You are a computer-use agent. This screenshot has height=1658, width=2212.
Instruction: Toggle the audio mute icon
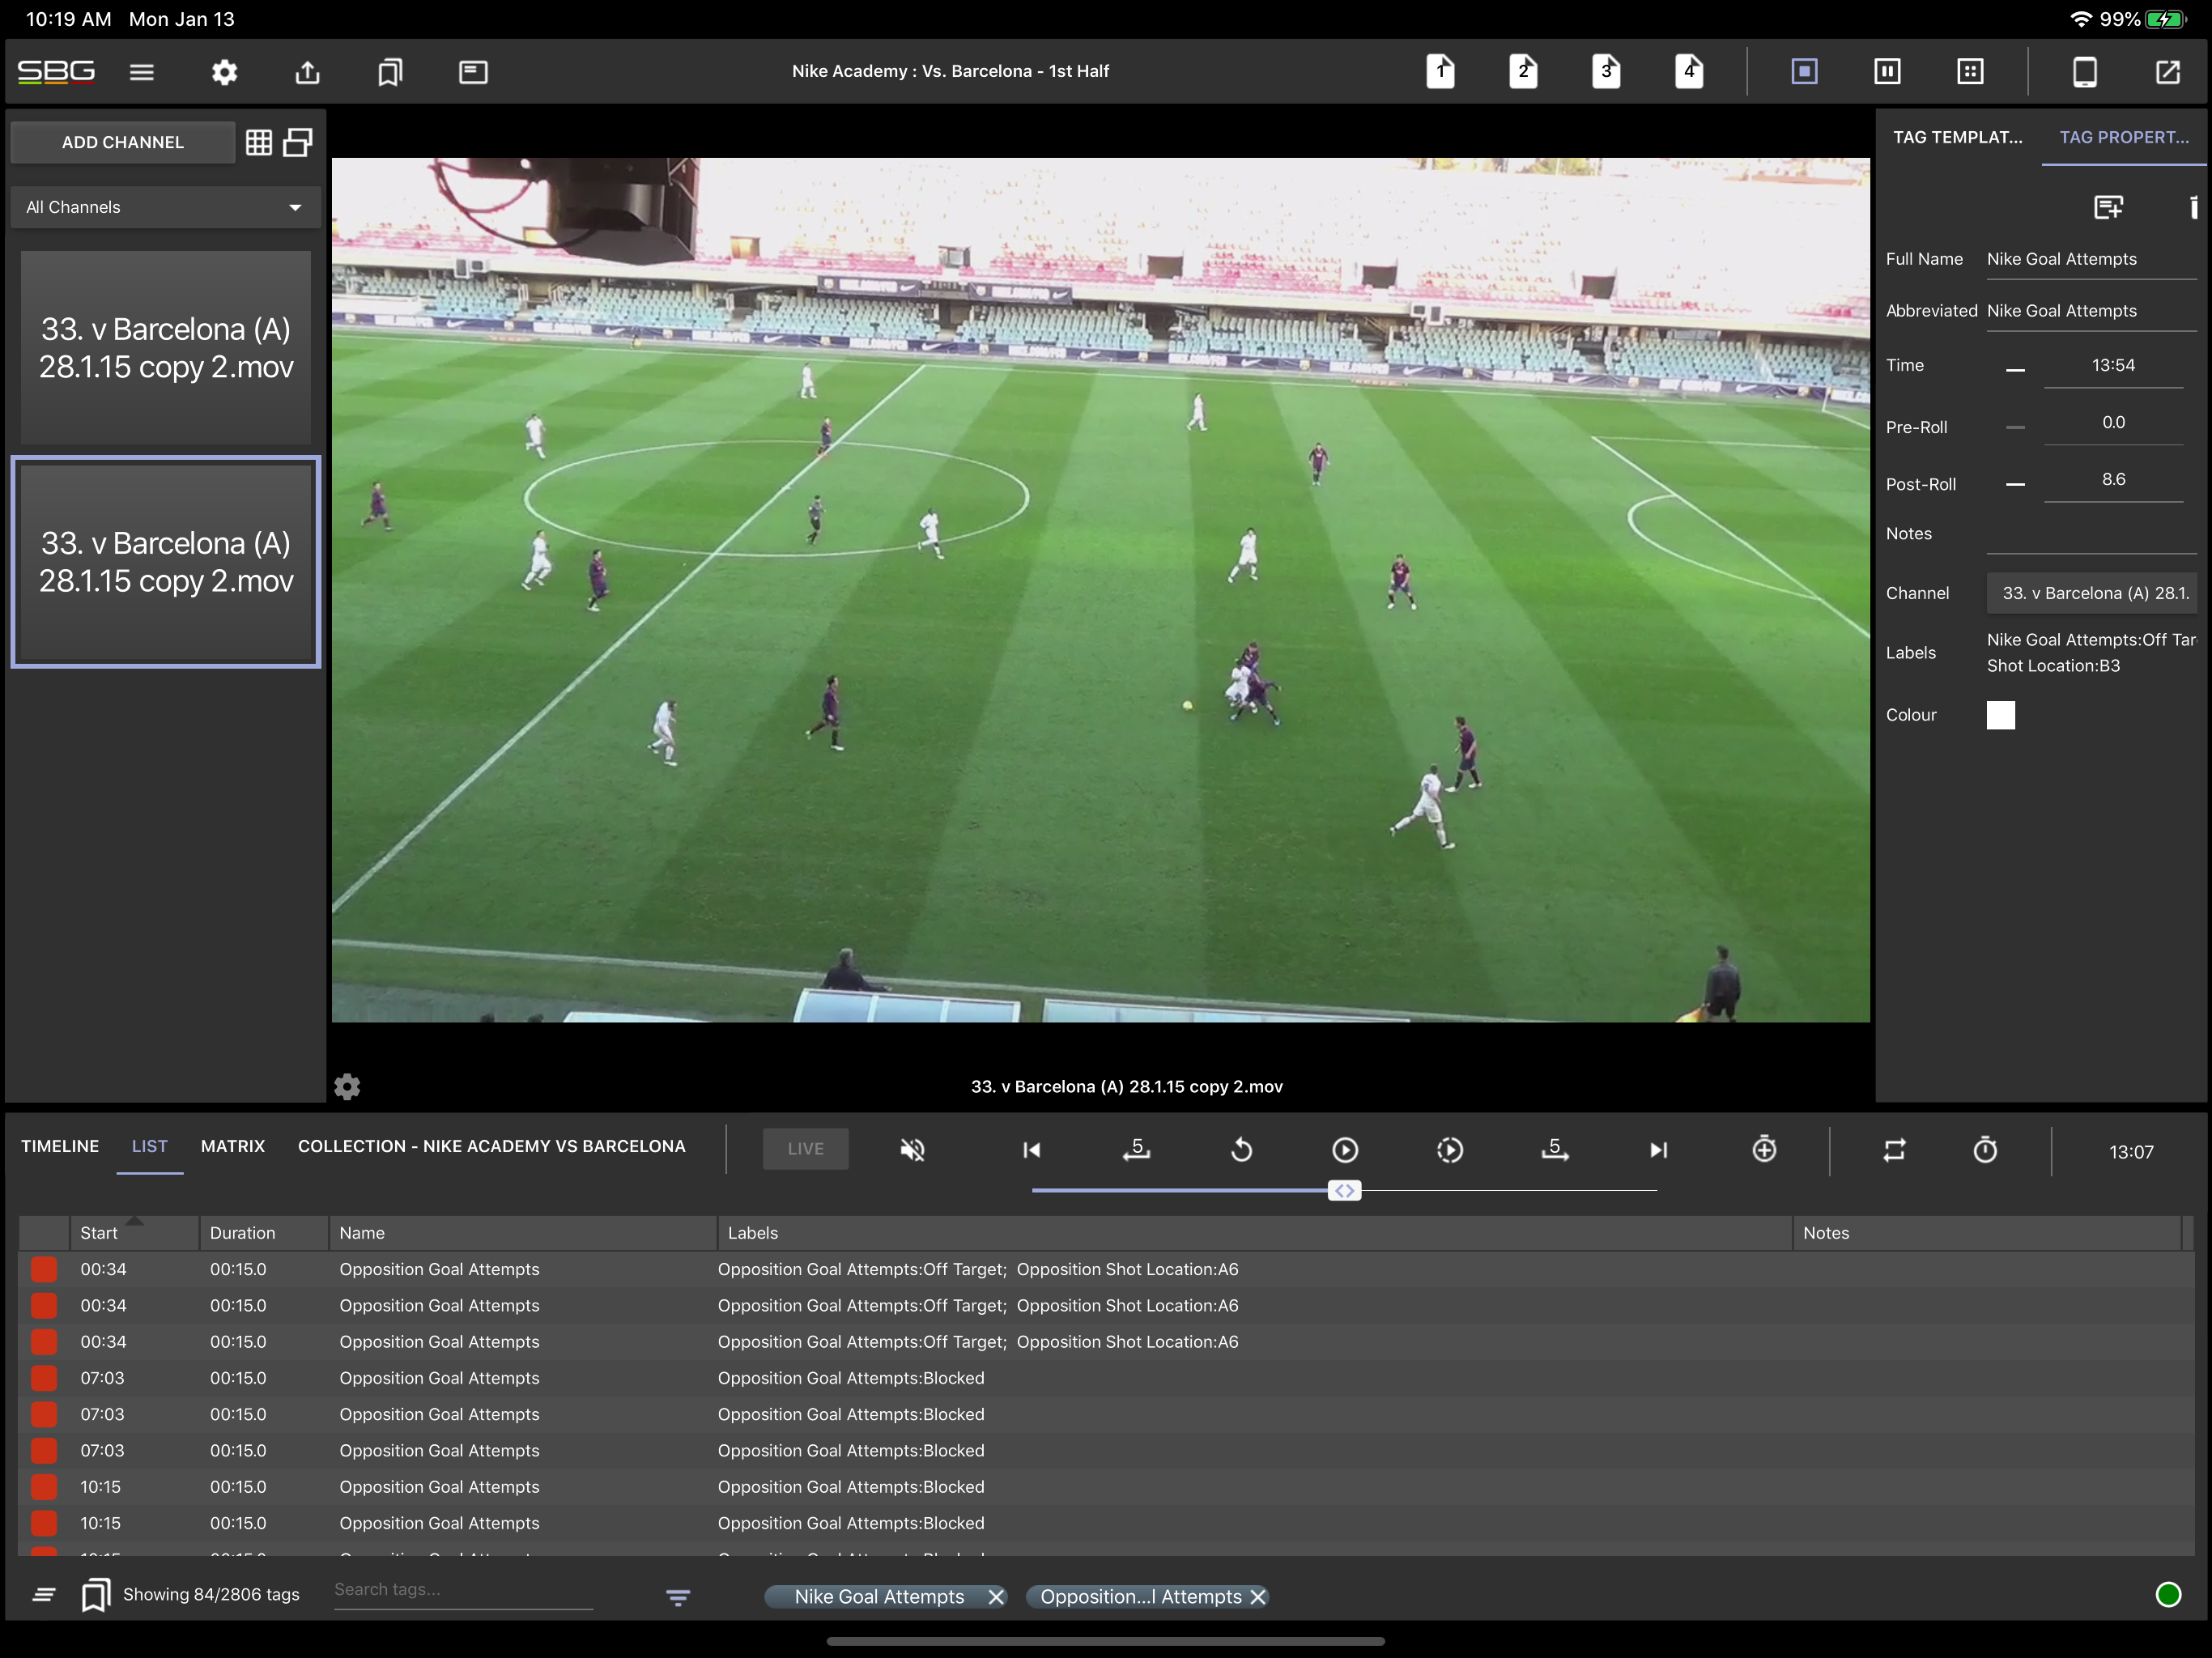(x=911, y=1150)
